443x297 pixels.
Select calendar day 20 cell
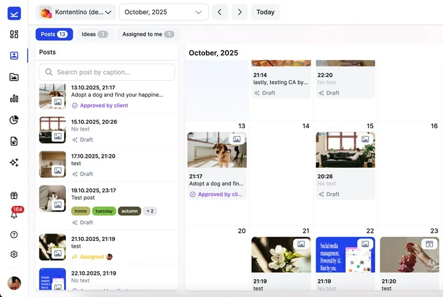pos(217,258)
